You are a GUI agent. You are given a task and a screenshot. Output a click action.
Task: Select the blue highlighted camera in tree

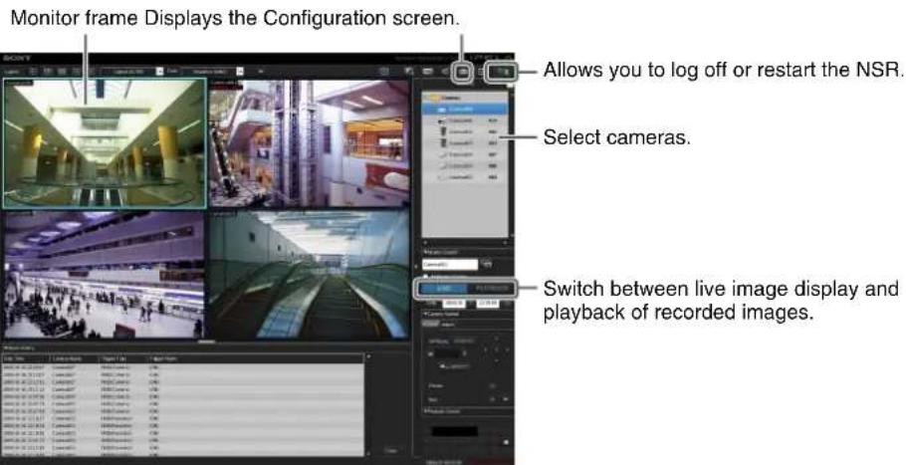point(465,109)
